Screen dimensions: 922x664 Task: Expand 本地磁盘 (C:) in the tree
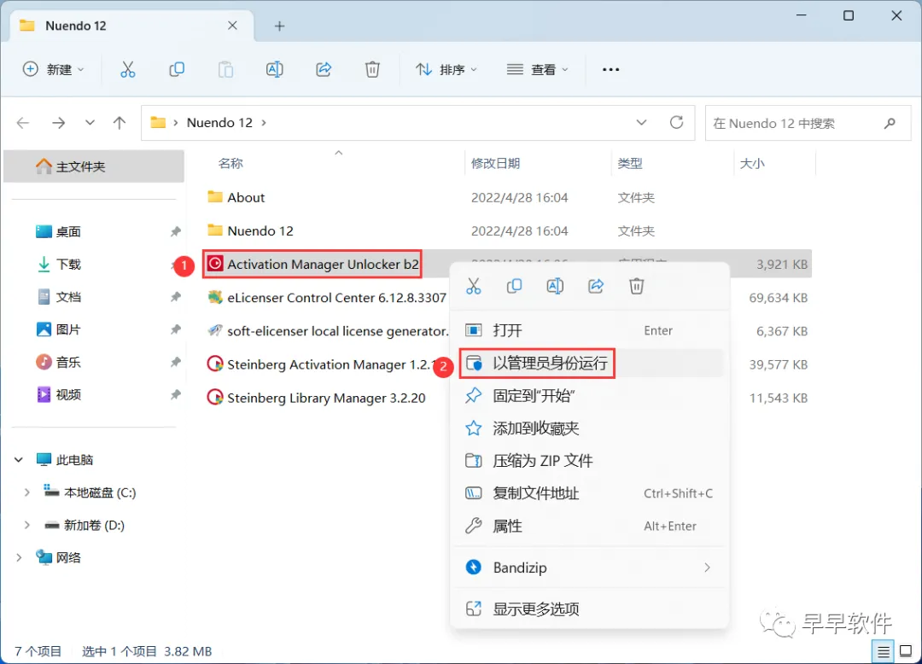(26, 492)
